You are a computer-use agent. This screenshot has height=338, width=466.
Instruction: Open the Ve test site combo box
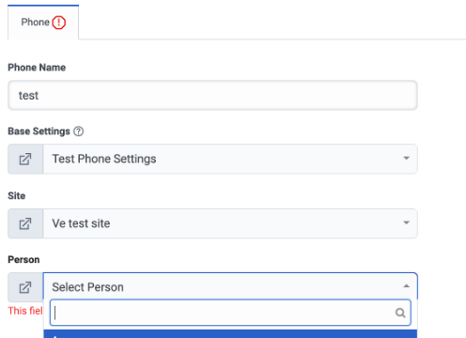pos(230,223)
